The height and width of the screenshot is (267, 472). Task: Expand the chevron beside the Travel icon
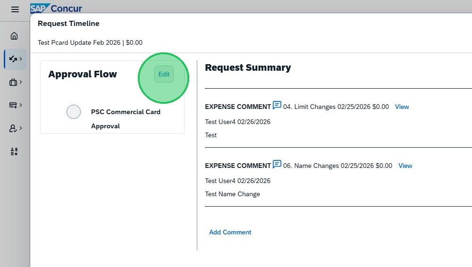21,82
